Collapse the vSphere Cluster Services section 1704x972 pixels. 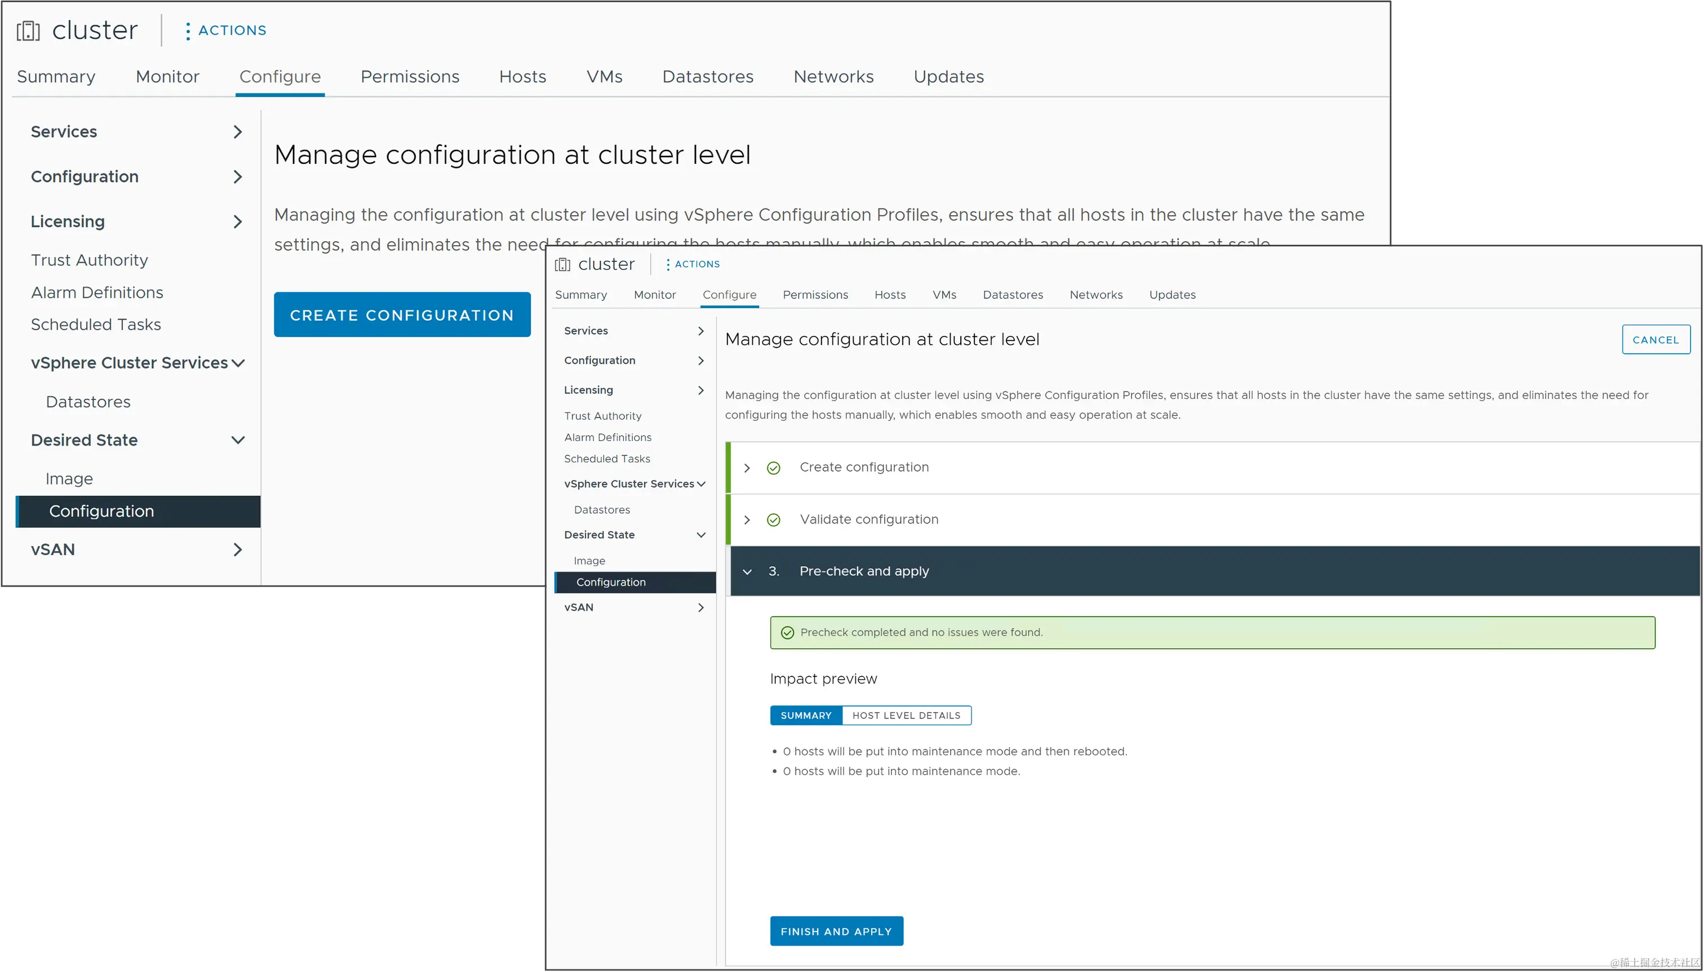click(x=238, y=362)
